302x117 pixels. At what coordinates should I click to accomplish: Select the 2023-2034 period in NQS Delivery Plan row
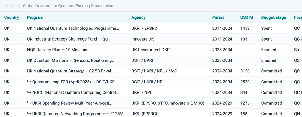point(222,50)
